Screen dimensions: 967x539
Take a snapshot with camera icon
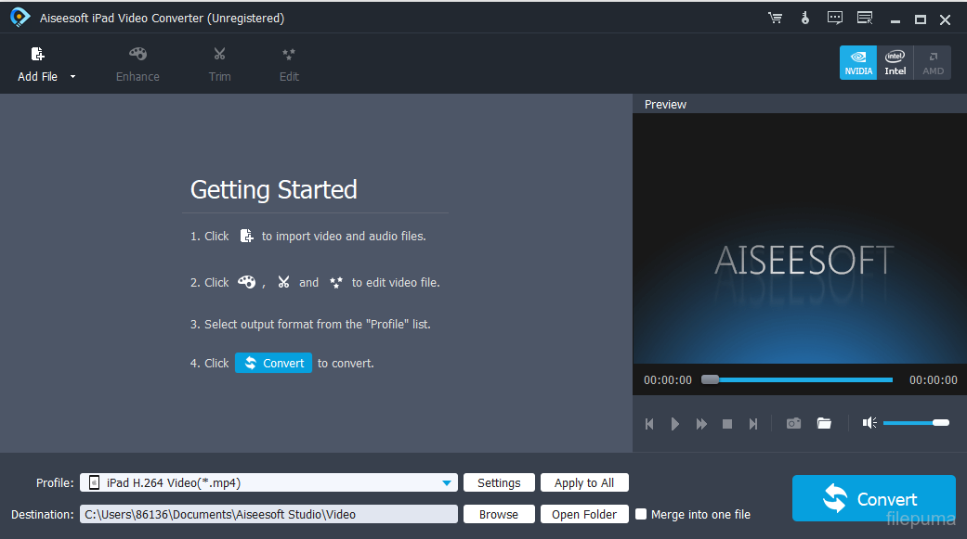(793, 423)
